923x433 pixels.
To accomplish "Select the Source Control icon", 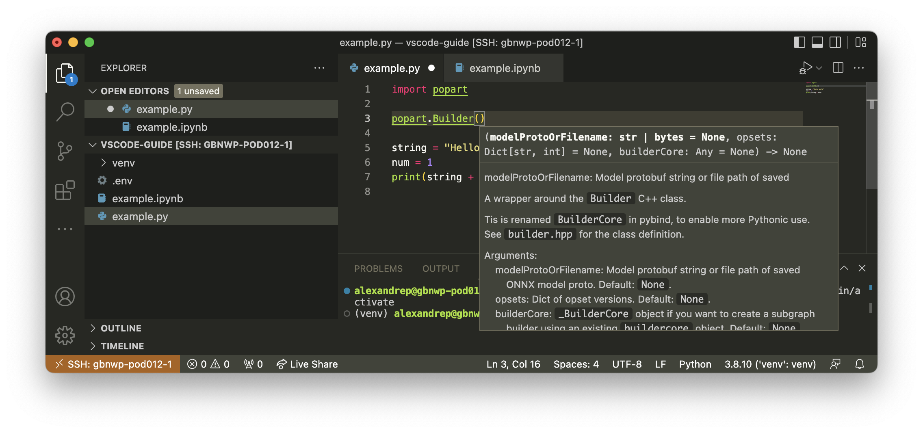I will pyautogui.click(x=65, y=150).
